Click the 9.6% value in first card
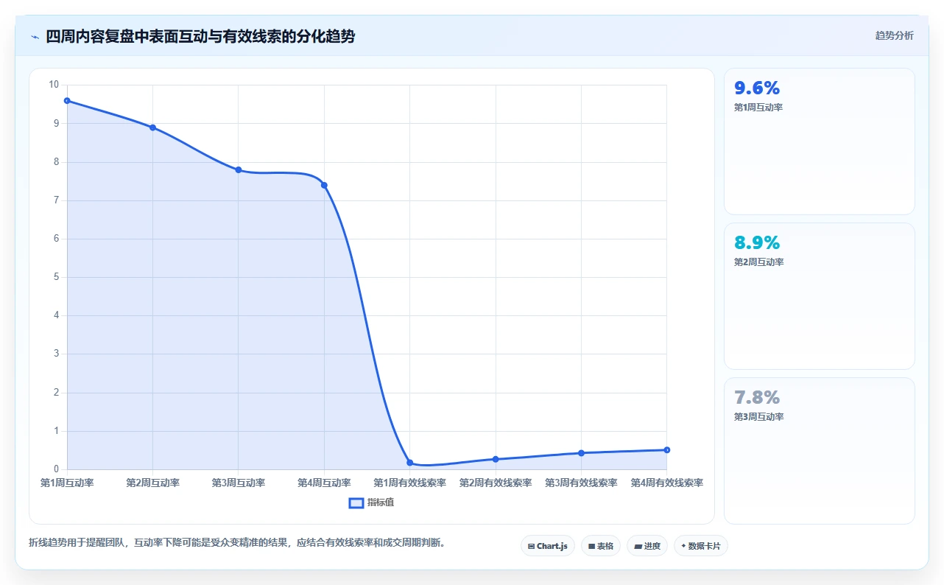 [x=757, y=88]
